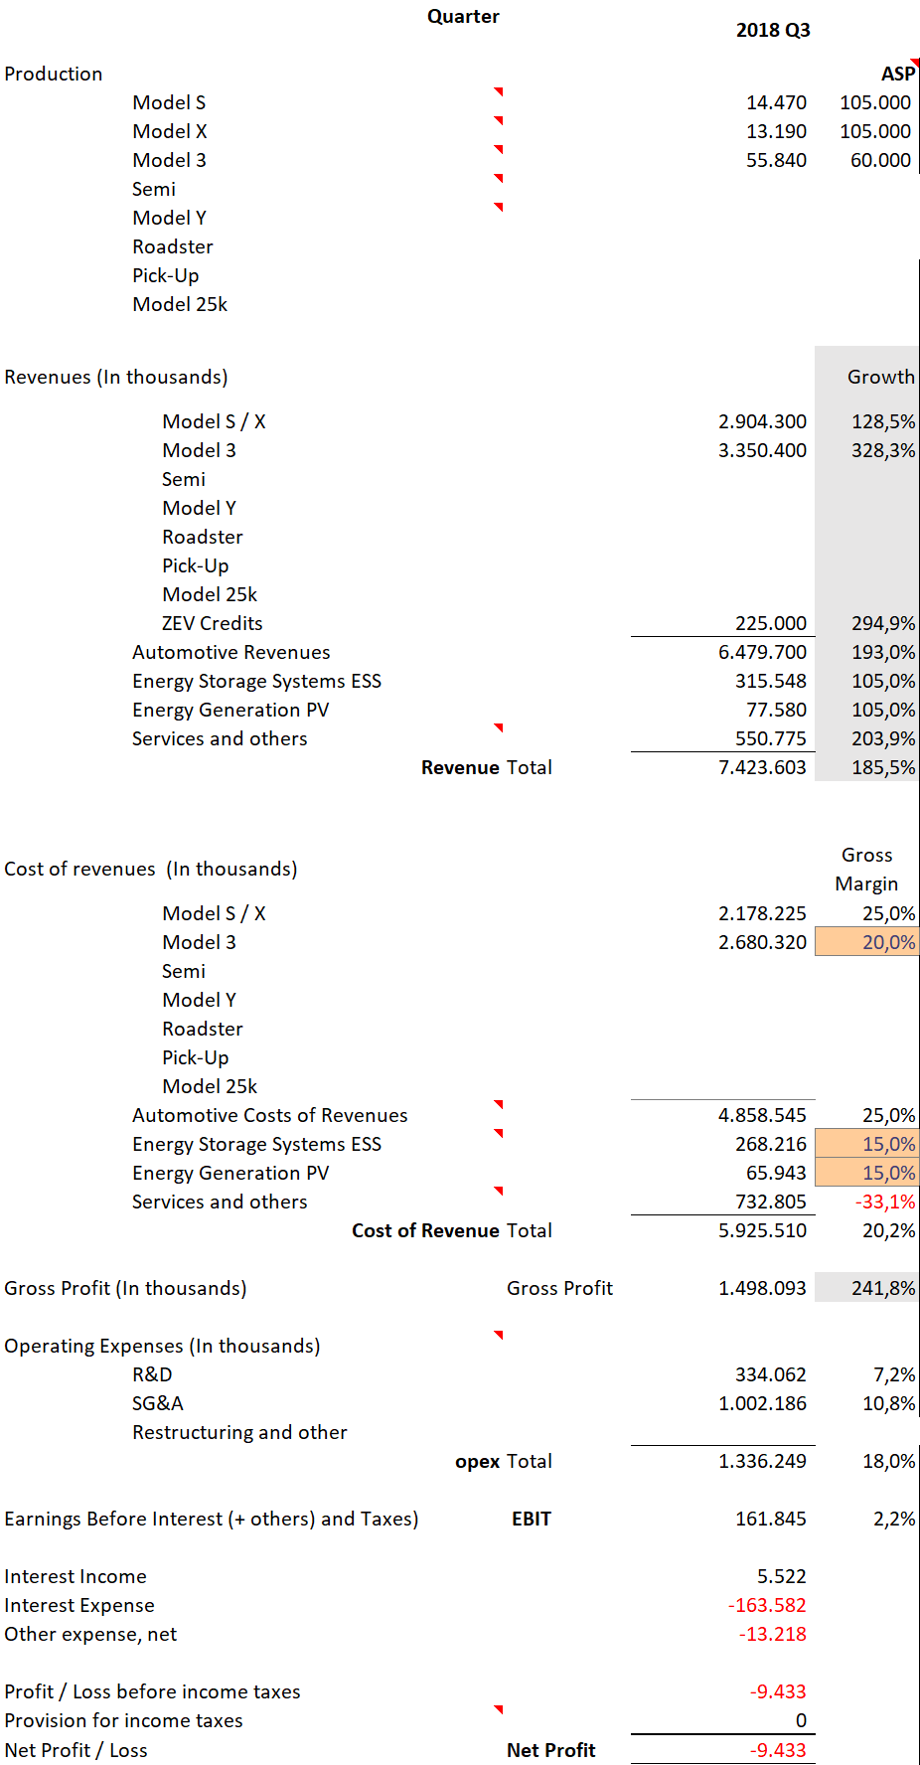Click the comment marker on the ASP header

pos(915,63)
